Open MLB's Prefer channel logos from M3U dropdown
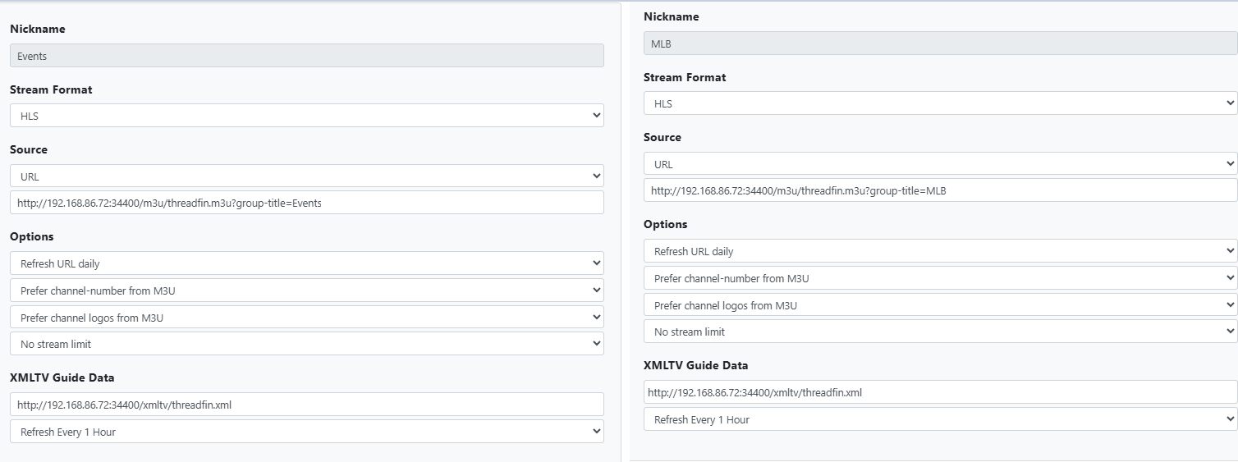 tap(940, 305)
